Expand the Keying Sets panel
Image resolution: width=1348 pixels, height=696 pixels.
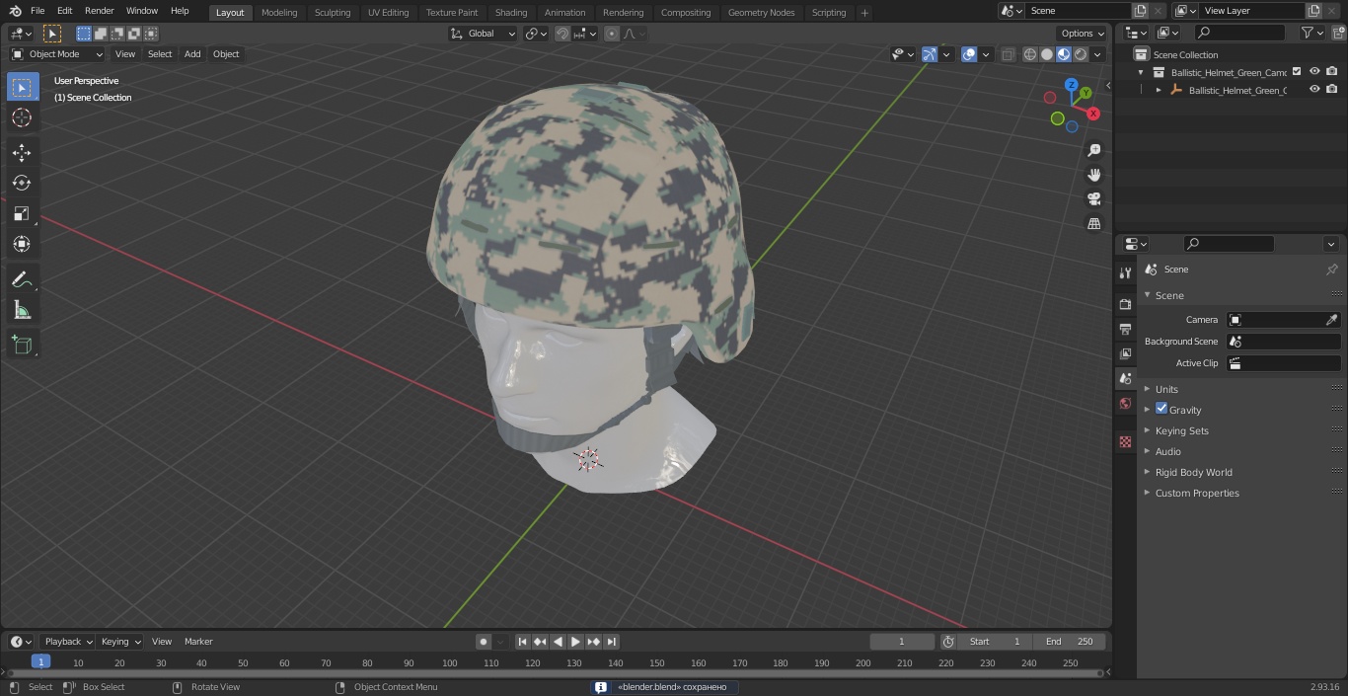[1181, 430]
